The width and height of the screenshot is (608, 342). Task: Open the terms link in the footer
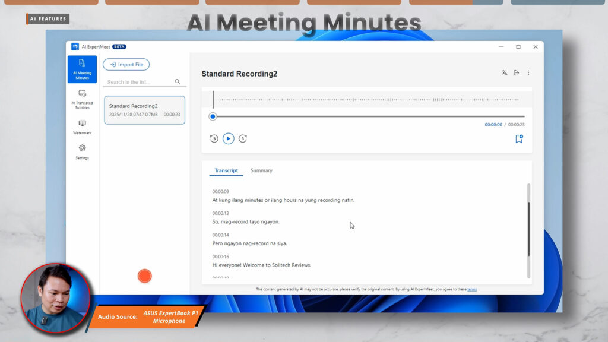(472, 289)
